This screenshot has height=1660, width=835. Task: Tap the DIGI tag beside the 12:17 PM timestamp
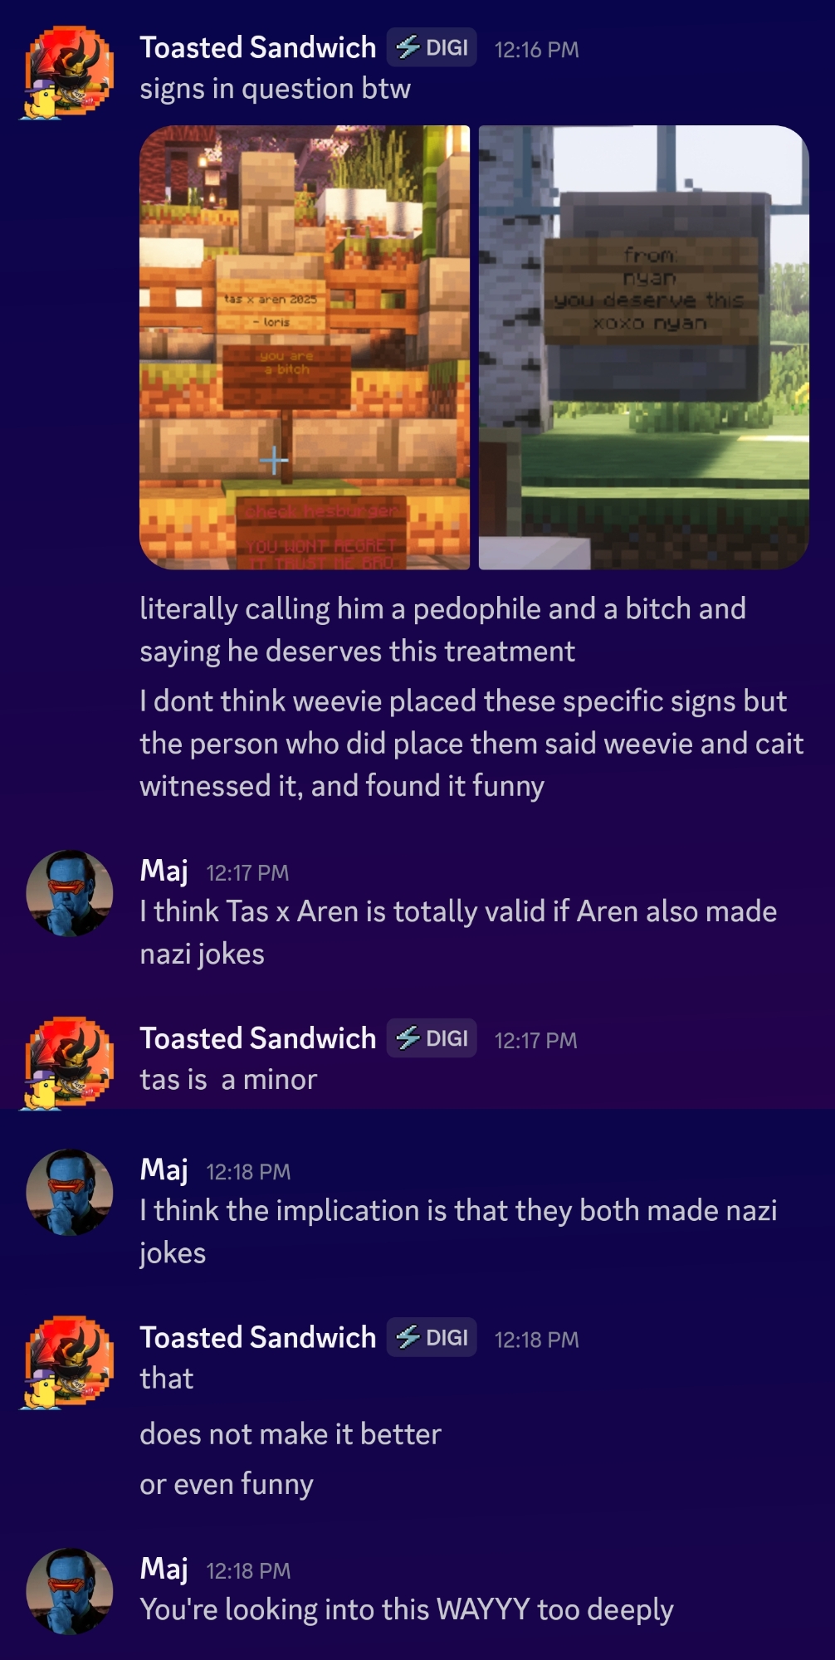[432, 1038]
